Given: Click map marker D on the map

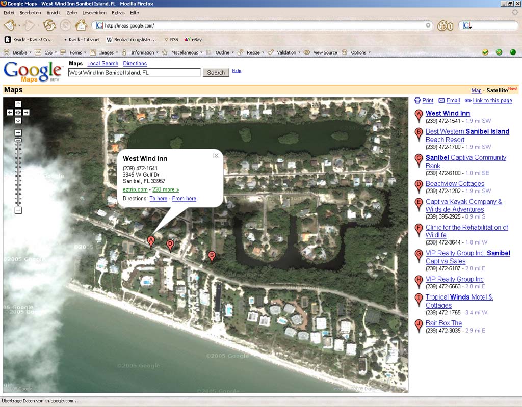Looking at the screenshot, I should (170, 246).
